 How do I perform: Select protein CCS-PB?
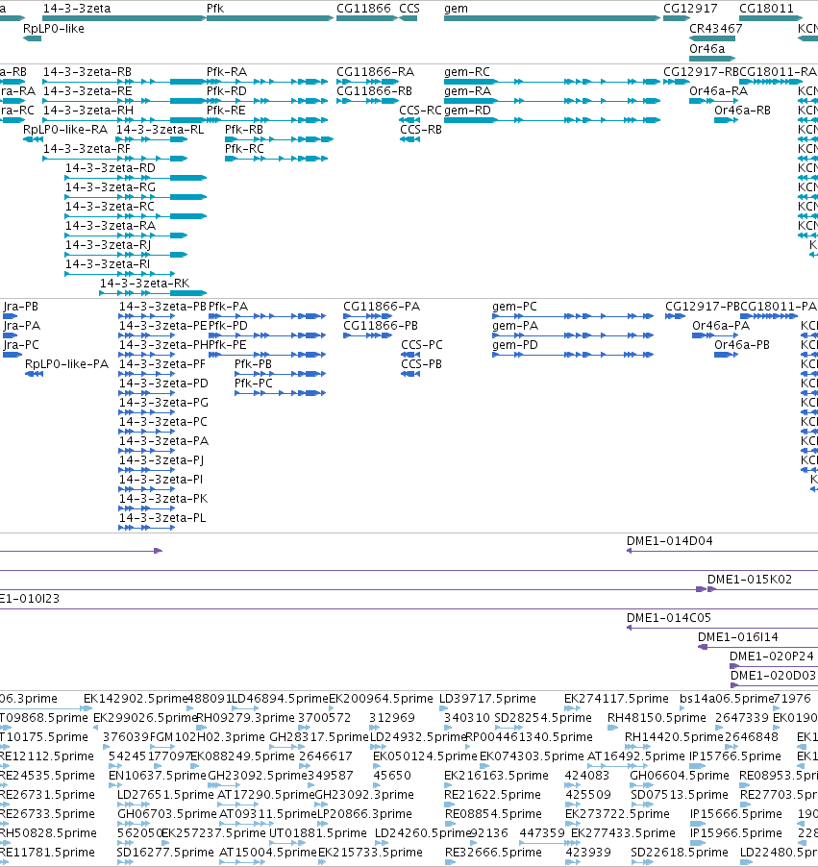421,364
